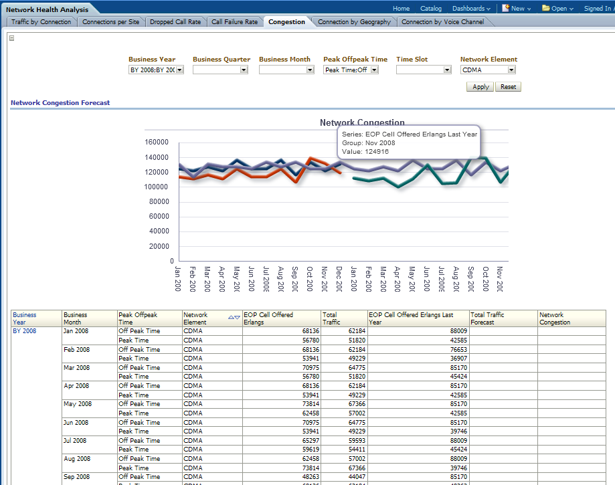Switch to the Dropped Call Rate tab
The image size is (615, 485).
click(x=175, y=22)
